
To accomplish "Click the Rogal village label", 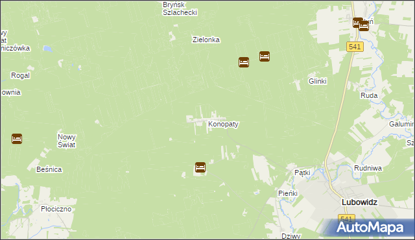I will [x=20, y=75].
